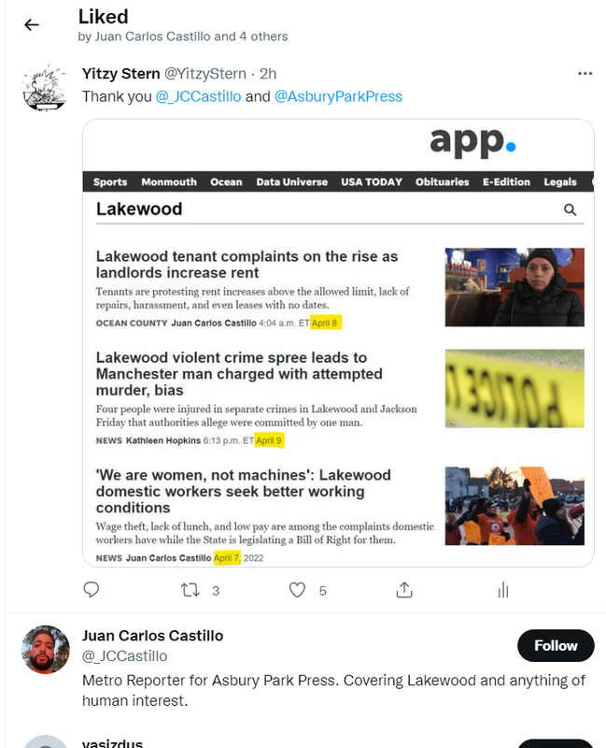
Task: Select the Obituaries nav item
Action: [442, 181]
